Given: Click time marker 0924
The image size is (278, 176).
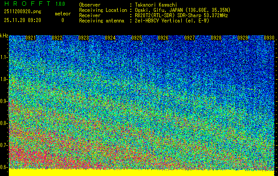Looking at the screenshot, I should pyautogui.click(x=110, y=38).
